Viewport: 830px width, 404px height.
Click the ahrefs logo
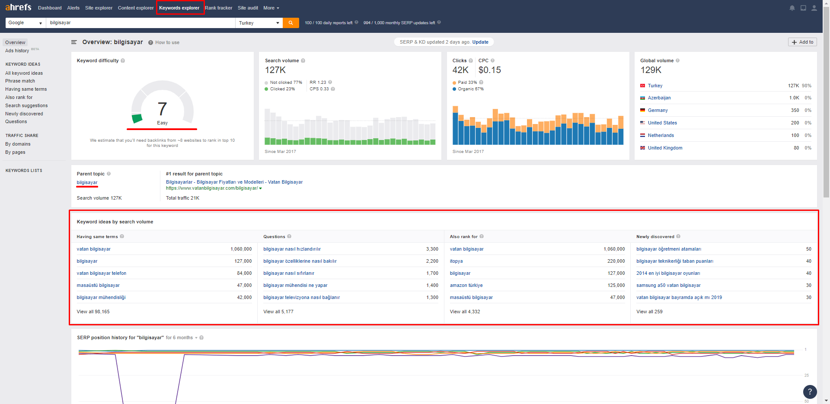(18, 7)
